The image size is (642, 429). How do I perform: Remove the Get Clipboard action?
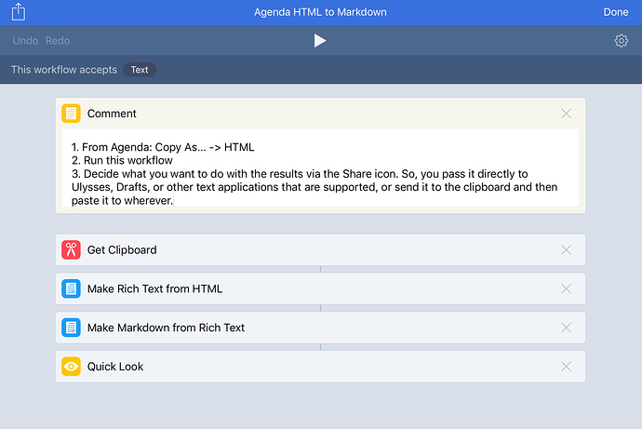[x=566, y=249]
